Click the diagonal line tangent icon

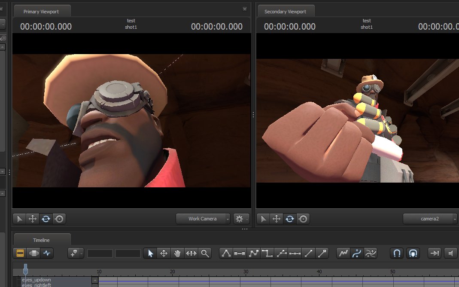(x=308, y=253)
